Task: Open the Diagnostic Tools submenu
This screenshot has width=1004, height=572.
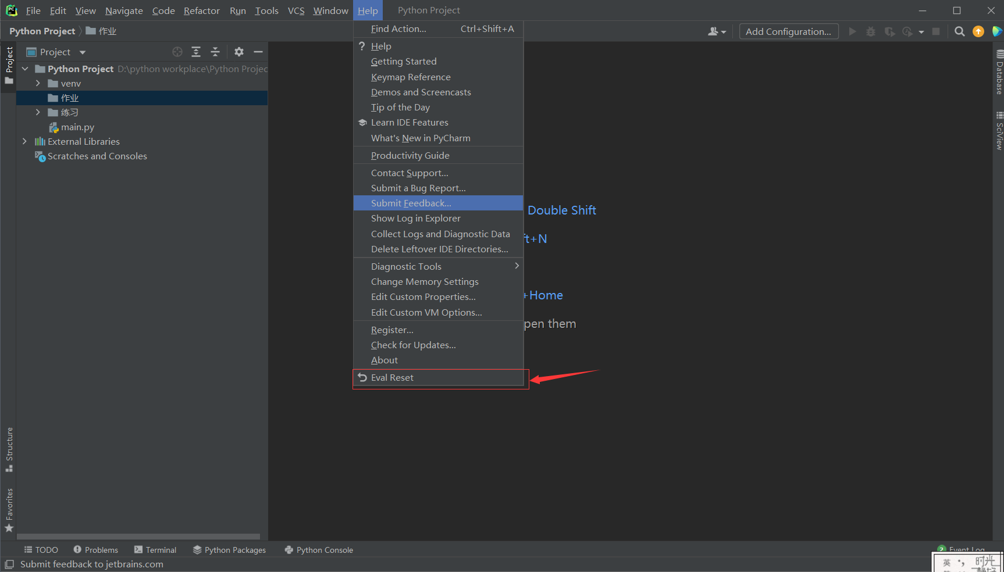Action: click(439, 266)
